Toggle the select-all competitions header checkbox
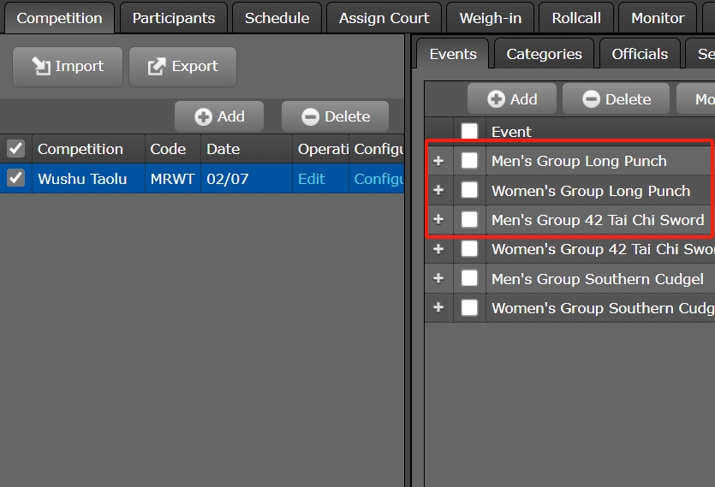Viewport: 715px width, 487px height. point(15,149)
